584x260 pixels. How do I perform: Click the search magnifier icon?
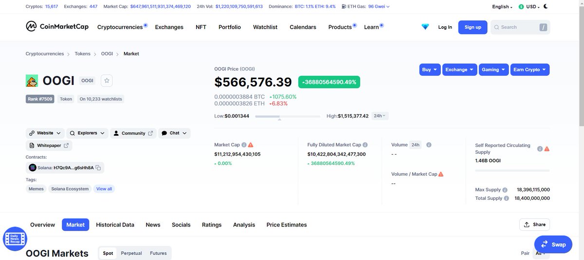[x=497, y=27]
